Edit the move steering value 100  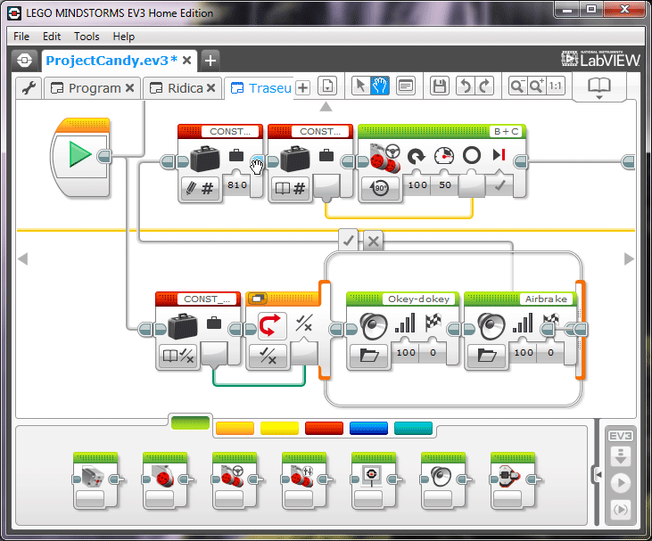pos(417,184)
